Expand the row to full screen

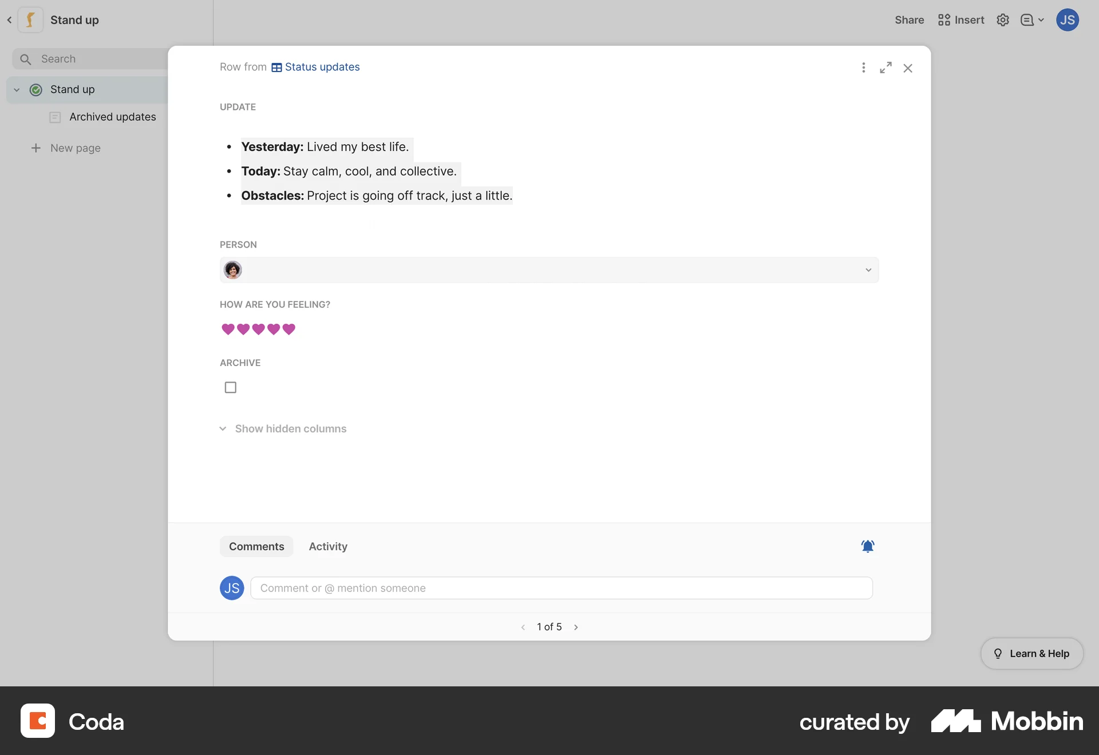[x=885, y=67]
